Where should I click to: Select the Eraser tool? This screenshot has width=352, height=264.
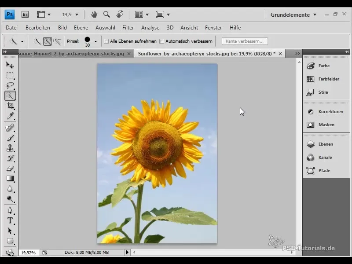(10, 169)
